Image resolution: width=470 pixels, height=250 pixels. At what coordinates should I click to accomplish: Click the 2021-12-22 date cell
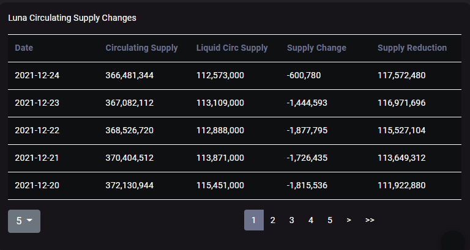point(37,130)
